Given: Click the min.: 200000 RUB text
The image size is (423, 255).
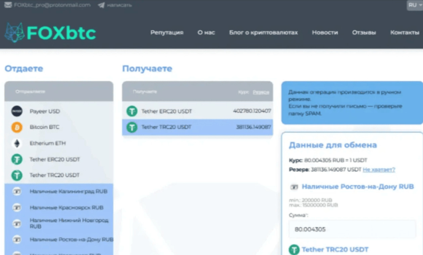Looking at the screenshot, I should coord(311,200).
